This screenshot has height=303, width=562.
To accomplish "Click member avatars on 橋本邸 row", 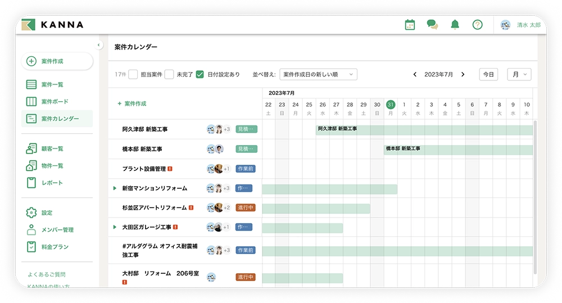I will coord(215,149).
